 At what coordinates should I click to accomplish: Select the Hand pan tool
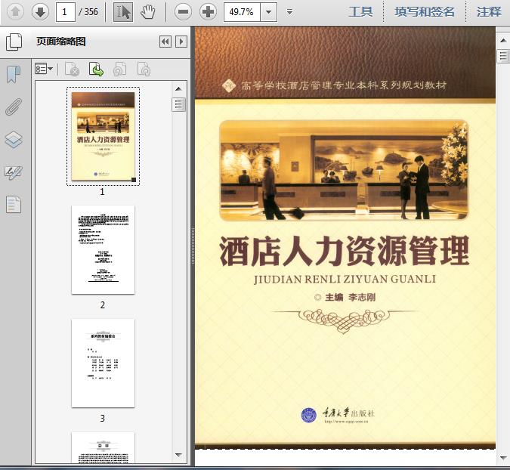[x=147, y=11]
